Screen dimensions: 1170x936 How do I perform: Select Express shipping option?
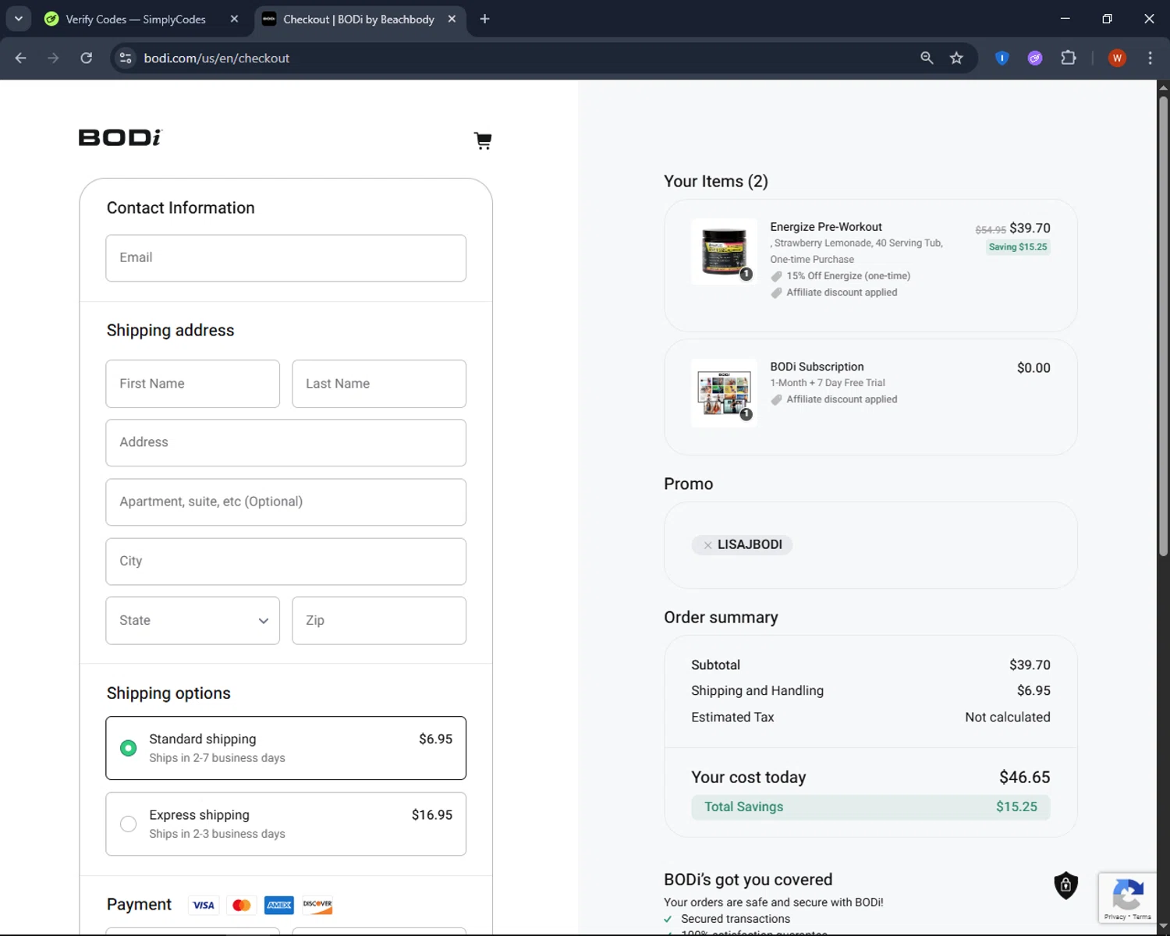286,824
